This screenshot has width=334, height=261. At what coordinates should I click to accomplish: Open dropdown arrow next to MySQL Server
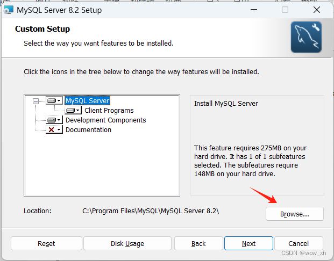click(59, 100)
